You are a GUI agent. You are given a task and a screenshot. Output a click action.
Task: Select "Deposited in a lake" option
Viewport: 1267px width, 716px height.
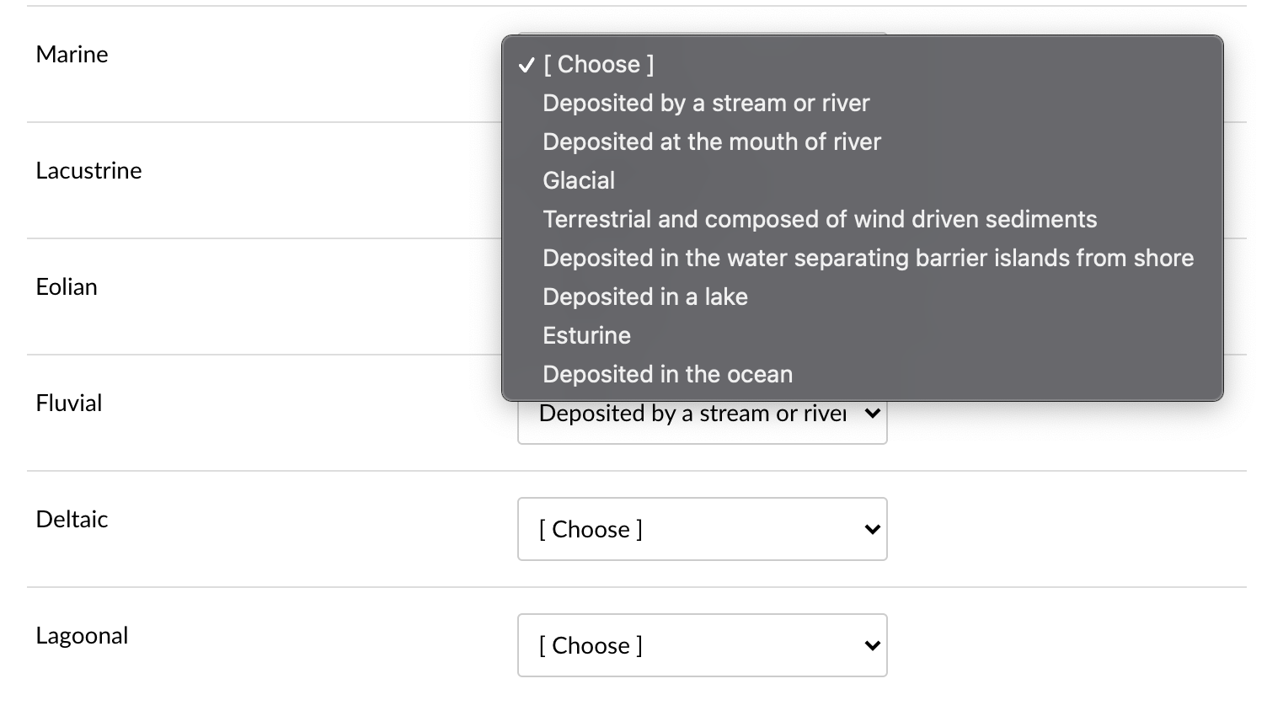click(x=645, y=297)
